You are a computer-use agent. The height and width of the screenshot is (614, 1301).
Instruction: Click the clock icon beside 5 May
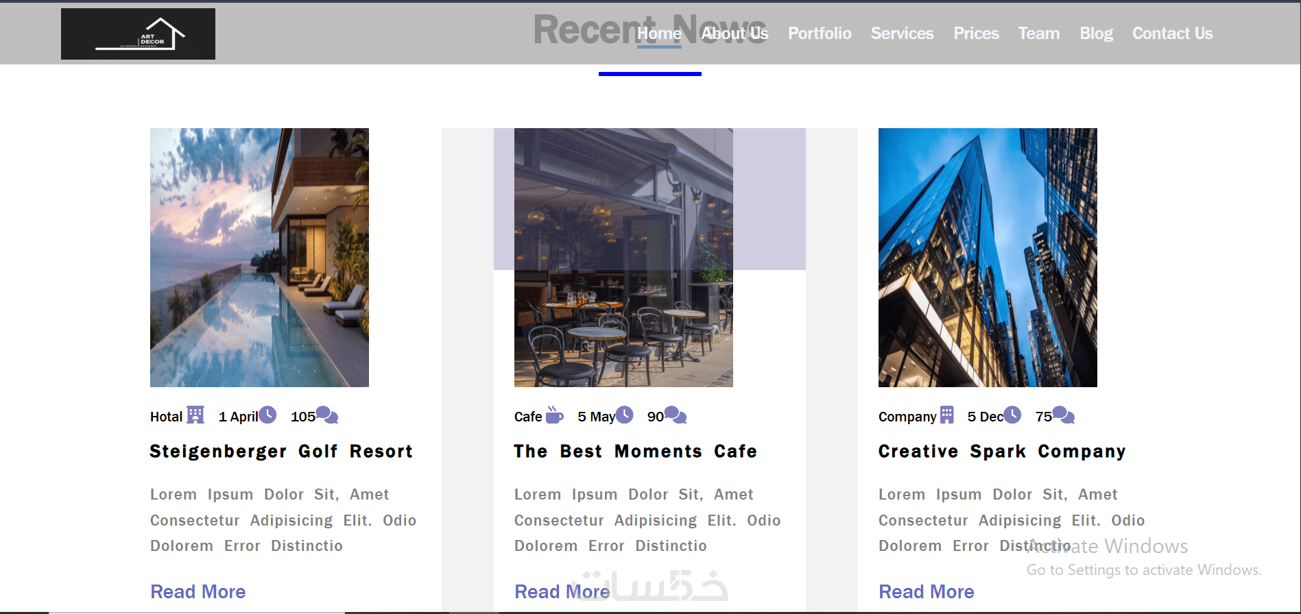pyautogui.click(x=624, y=415)
